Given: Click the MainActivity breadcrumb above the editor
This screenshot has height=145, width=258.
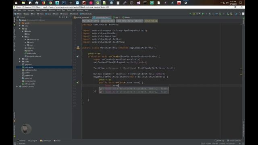Looking at the screenshot, I should pos(91,21).
